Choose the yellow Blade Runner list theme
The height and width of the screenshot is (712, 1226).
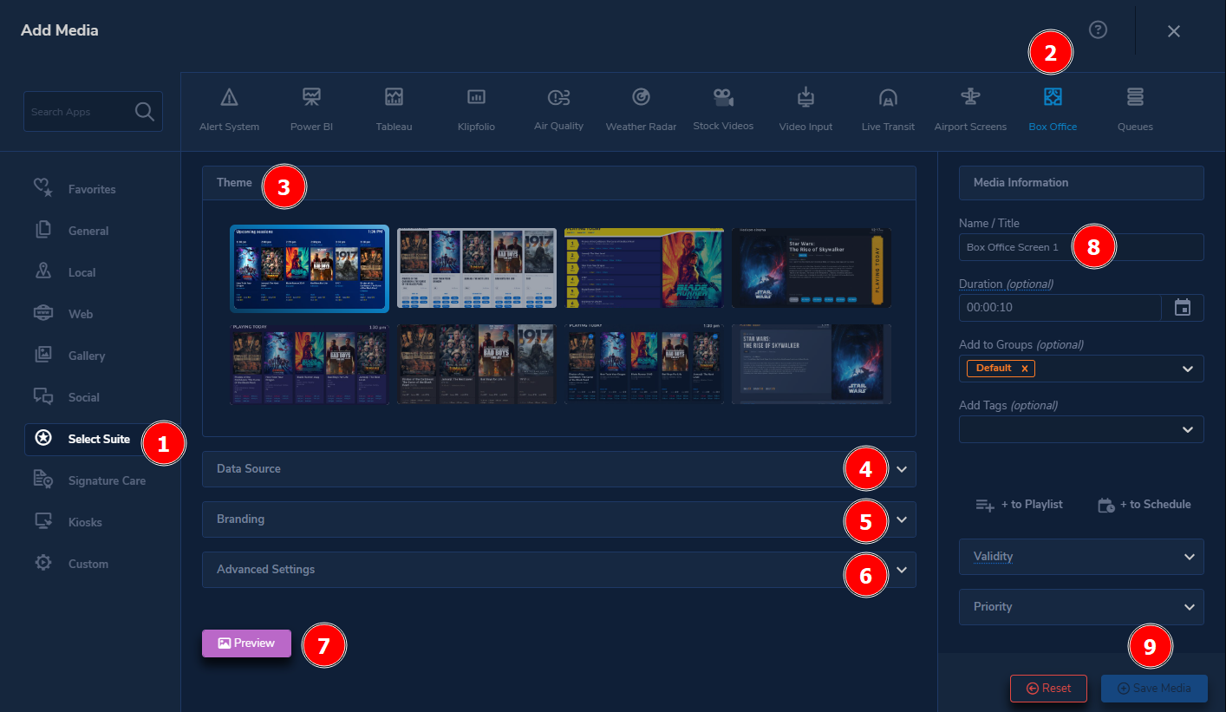pyautogui.click(x=644, y=268)
